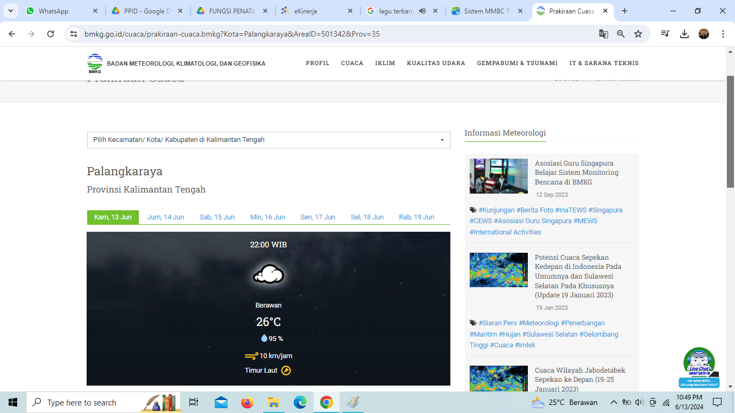Click the browser back arrow
The height and width of the screenshot is (413, 735).
(12, 34)
